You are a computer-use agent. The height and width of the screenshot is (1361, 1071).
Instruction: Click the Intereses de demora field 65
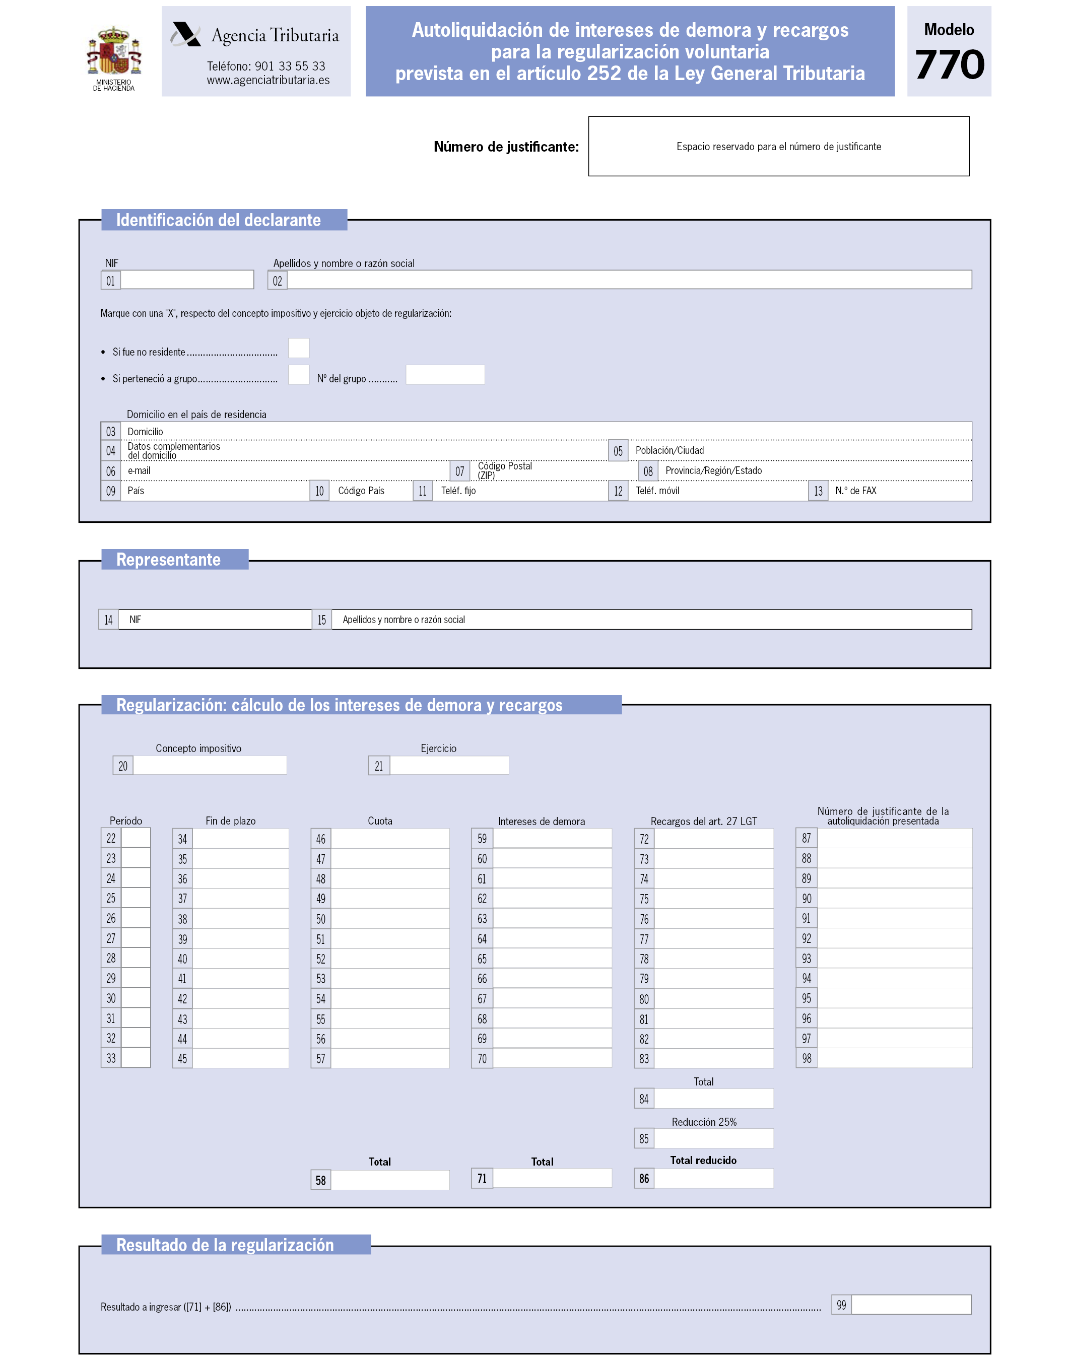pyautogui.click(x=553, y=959)
